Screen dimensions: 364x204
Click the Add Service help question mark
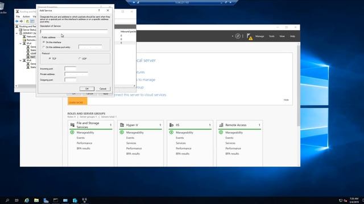point(99,10)
